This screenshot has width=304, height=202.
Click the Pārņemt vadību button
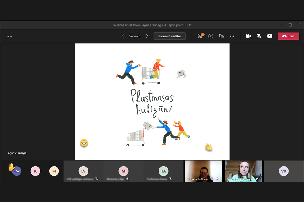[170, 36]
